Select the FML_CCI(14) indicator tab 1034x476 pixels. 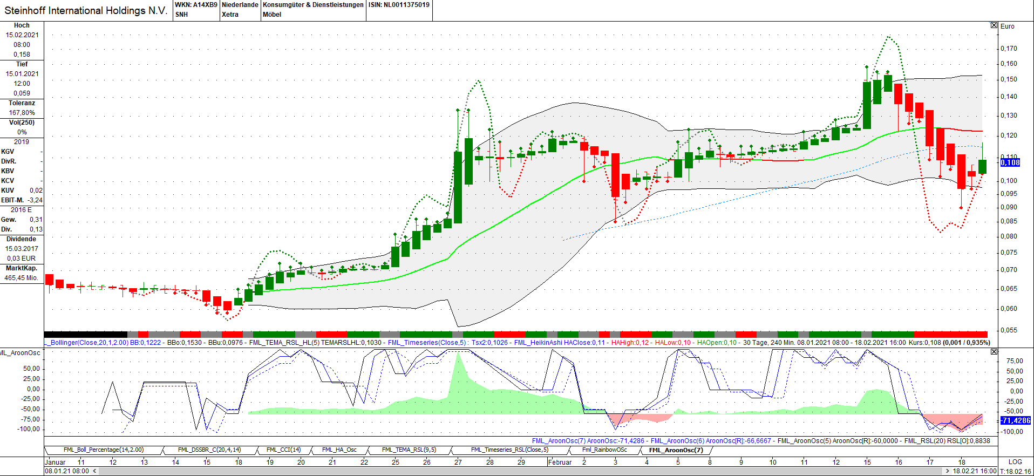click(283, 450)
